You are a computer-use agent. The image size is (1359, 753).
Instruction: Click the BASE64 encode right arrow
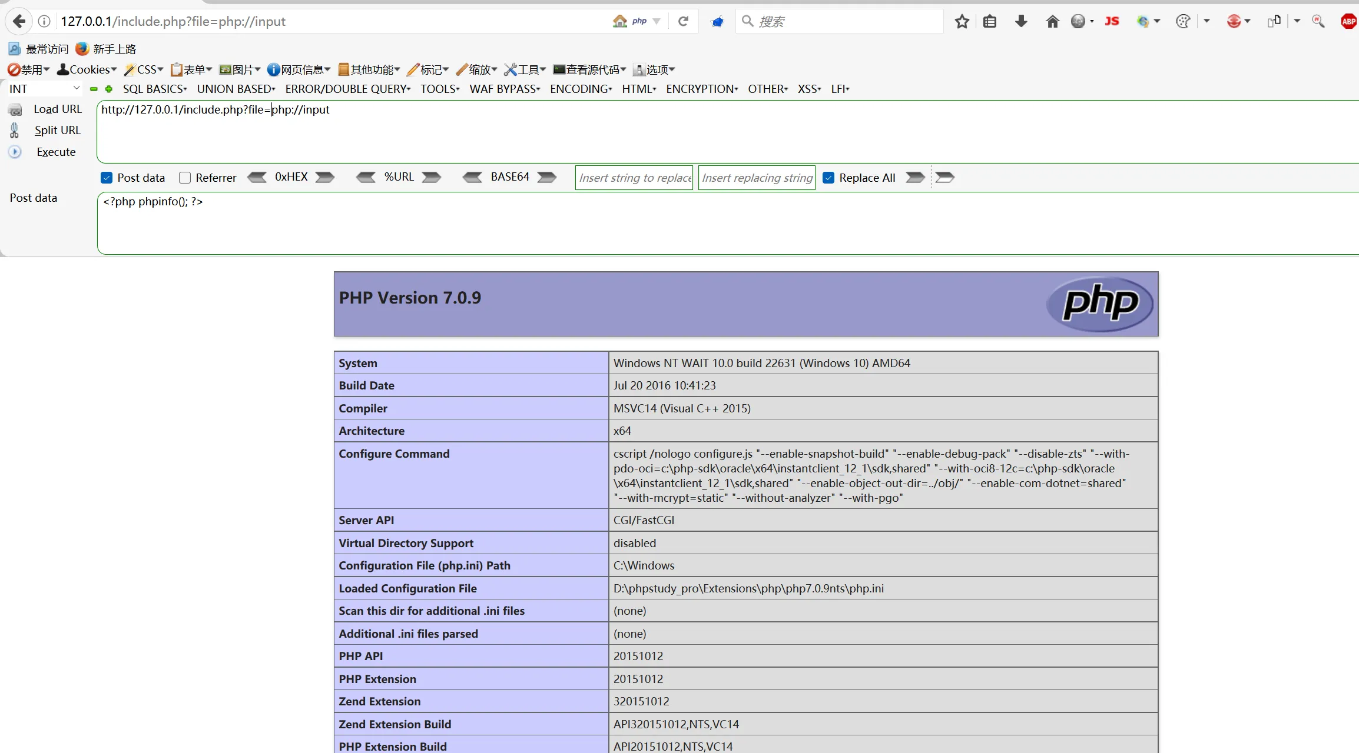click(547, 177)
